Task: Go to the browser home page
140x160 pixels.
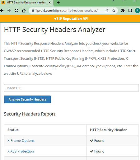Action: (24, 11)
